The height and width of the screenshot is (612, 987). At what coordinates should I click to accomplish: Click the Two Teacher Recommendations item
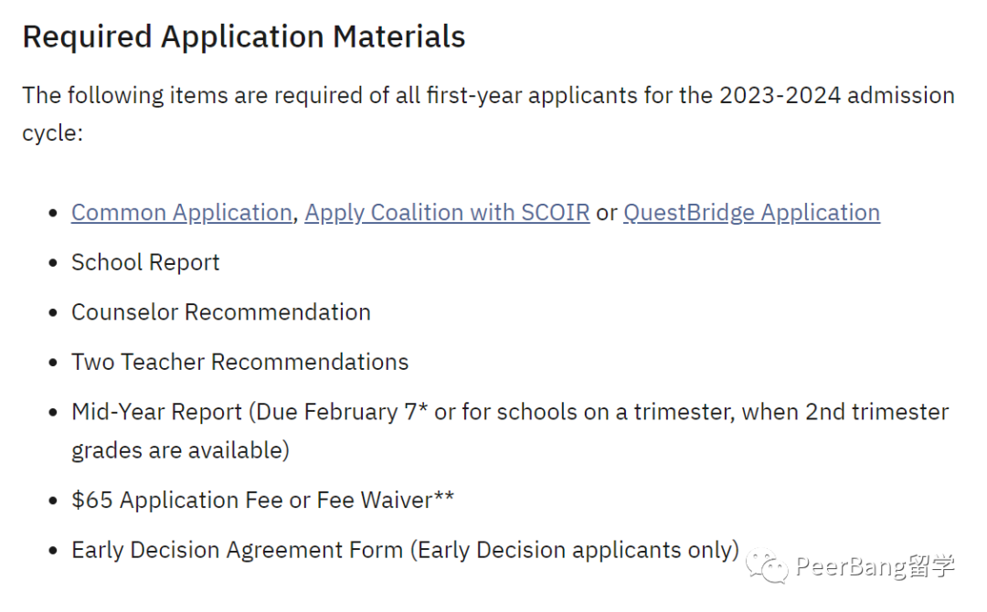[239, 362]
